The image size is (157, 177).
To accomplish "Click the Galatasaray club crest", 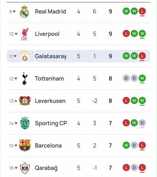I will point(25,56).
